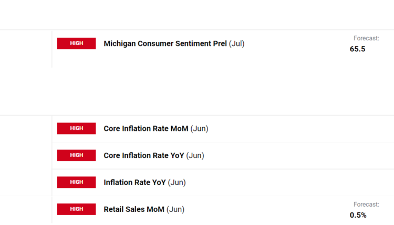Click the HIGH badge beside Michigan Consumer Sentiment
The width and height of the screenshot is (394, 225).
coord(76,43)
